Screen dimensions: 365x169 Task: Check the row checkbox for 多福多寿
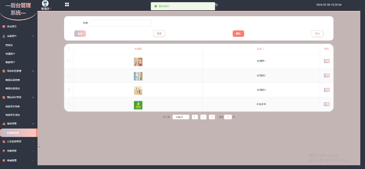[69, 104]
